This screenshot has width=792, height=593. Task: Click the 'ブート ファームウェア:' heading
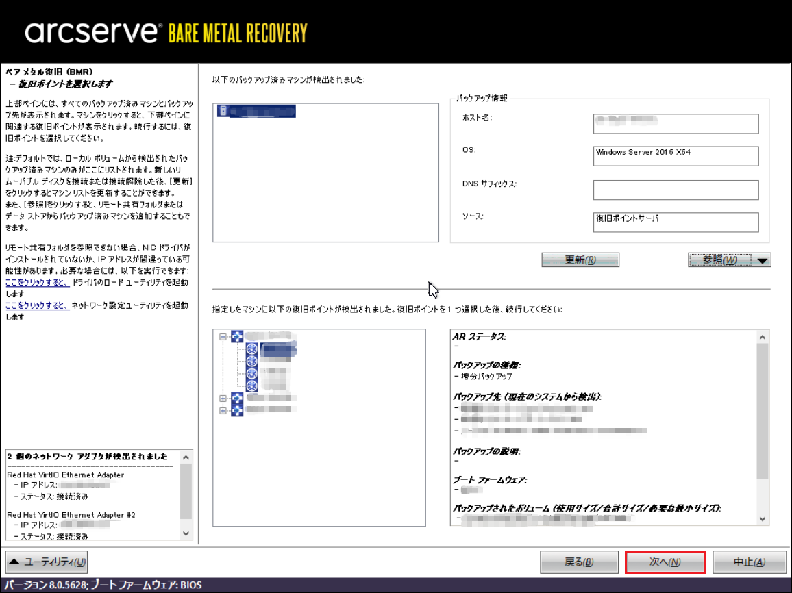(x=490, y=480)
